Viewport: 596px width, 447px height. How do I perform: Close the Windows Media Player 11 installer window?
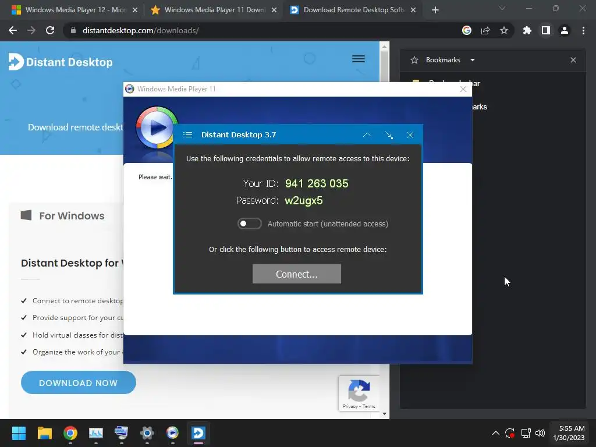(x=463, y=89)
